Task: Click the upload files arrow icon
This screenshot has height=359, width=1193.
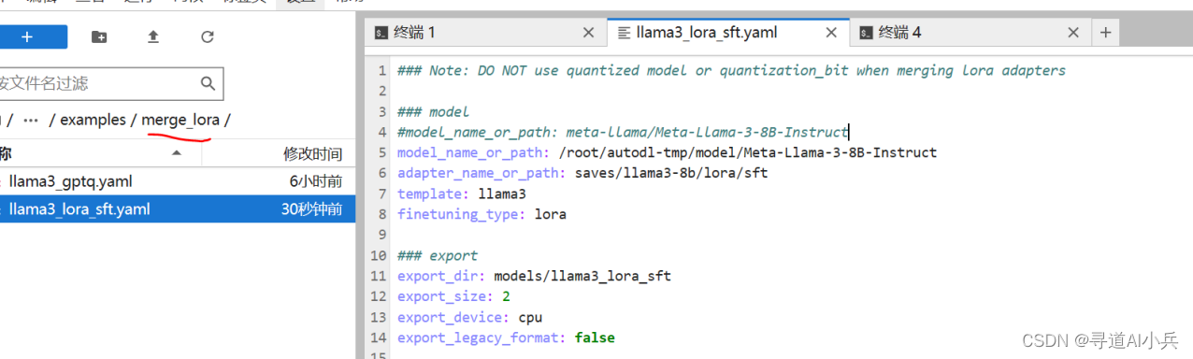Action: pyautogui.click(x=153, y=36)
